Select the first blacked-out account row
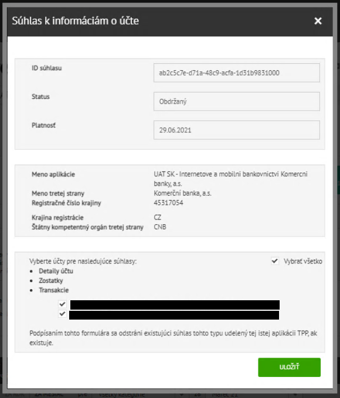The height and width of the screenshot is (398, 340). click(175, 304)
